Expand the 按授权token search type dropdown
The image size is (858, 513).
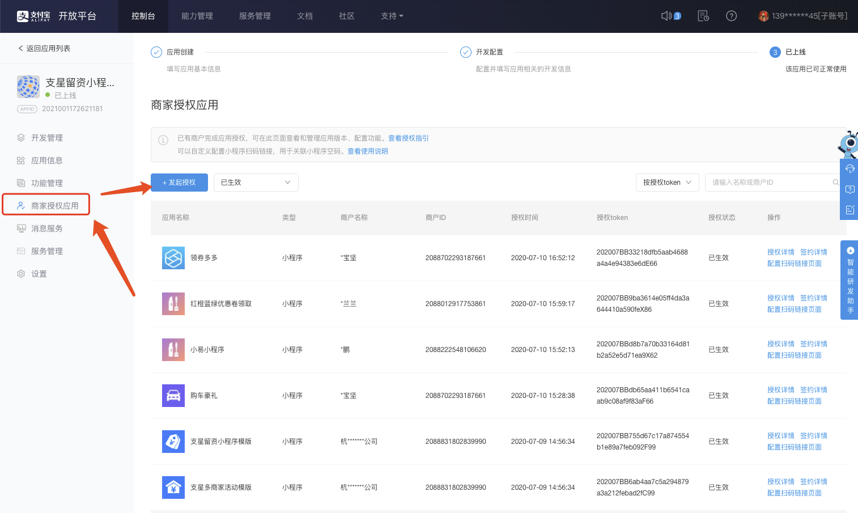tap(668, 183)
